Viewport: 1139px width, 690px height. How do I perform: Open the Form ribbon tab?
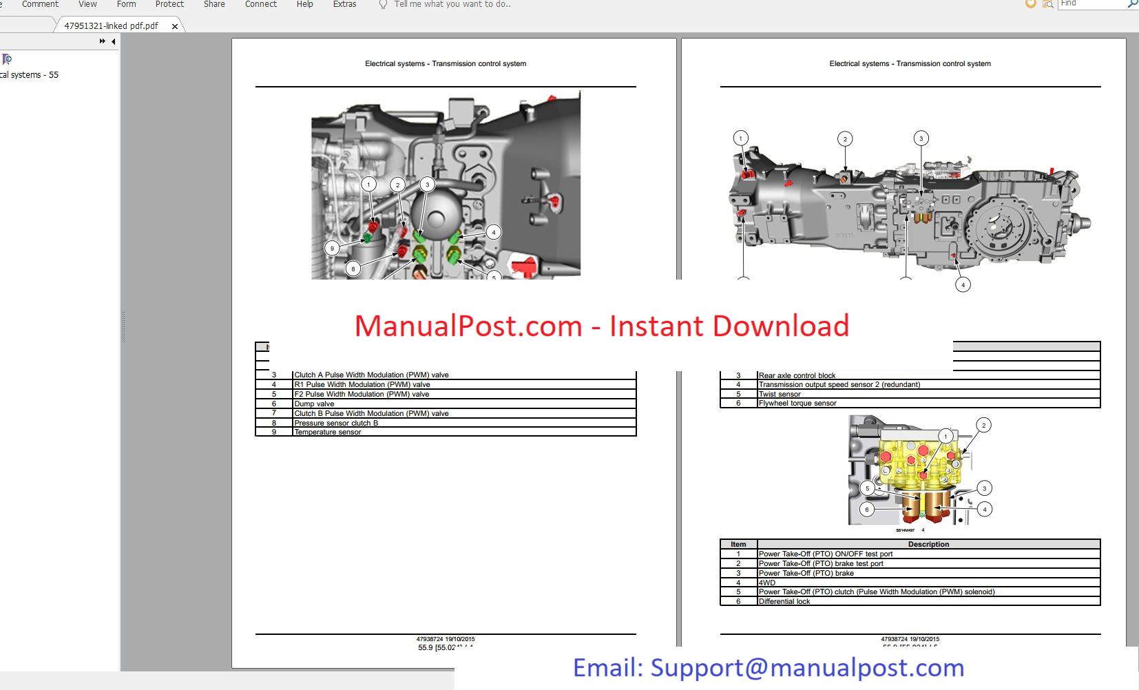tap(126, 4)
